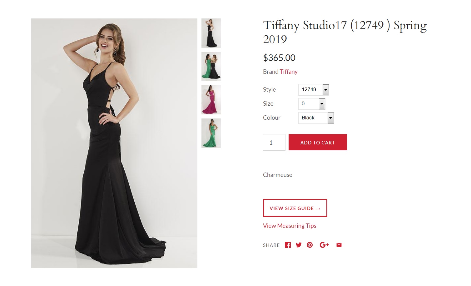Follow the View Measuring Tips link
471x286 pixels.
click(x=290, y=226)
